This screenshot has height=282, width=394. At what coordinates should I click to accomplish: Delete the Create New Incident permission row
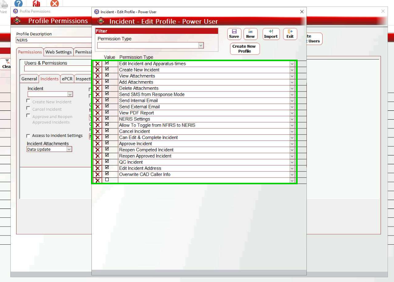click(98, 70)
